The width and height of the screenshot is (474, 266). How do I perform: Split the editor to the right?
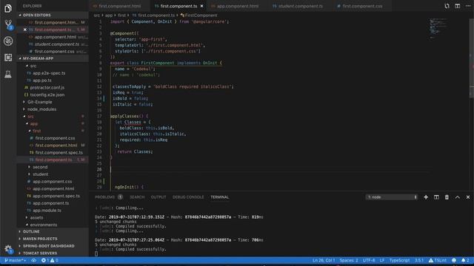tap(458, 6)
